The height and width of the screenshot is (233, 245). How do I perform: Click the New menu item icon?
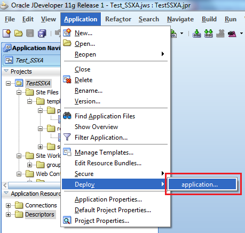(x=67, y=33)
